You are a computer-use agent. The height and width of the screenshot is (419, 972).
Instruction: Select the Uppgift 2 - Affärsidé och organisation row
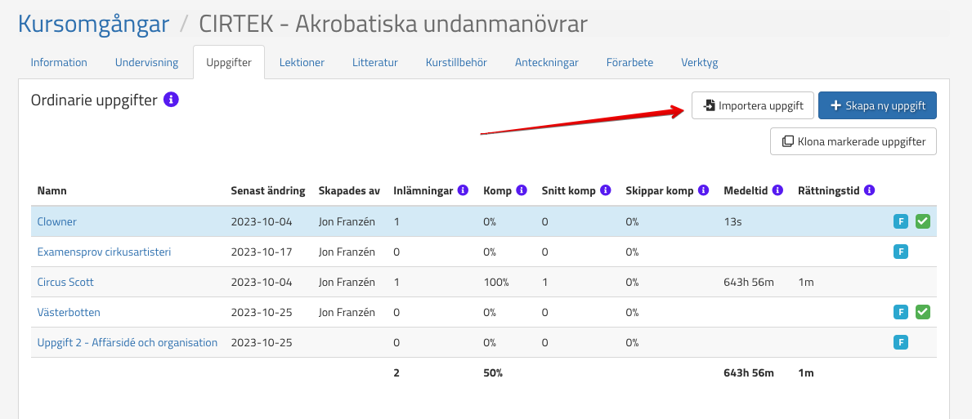tap(127, 342)
